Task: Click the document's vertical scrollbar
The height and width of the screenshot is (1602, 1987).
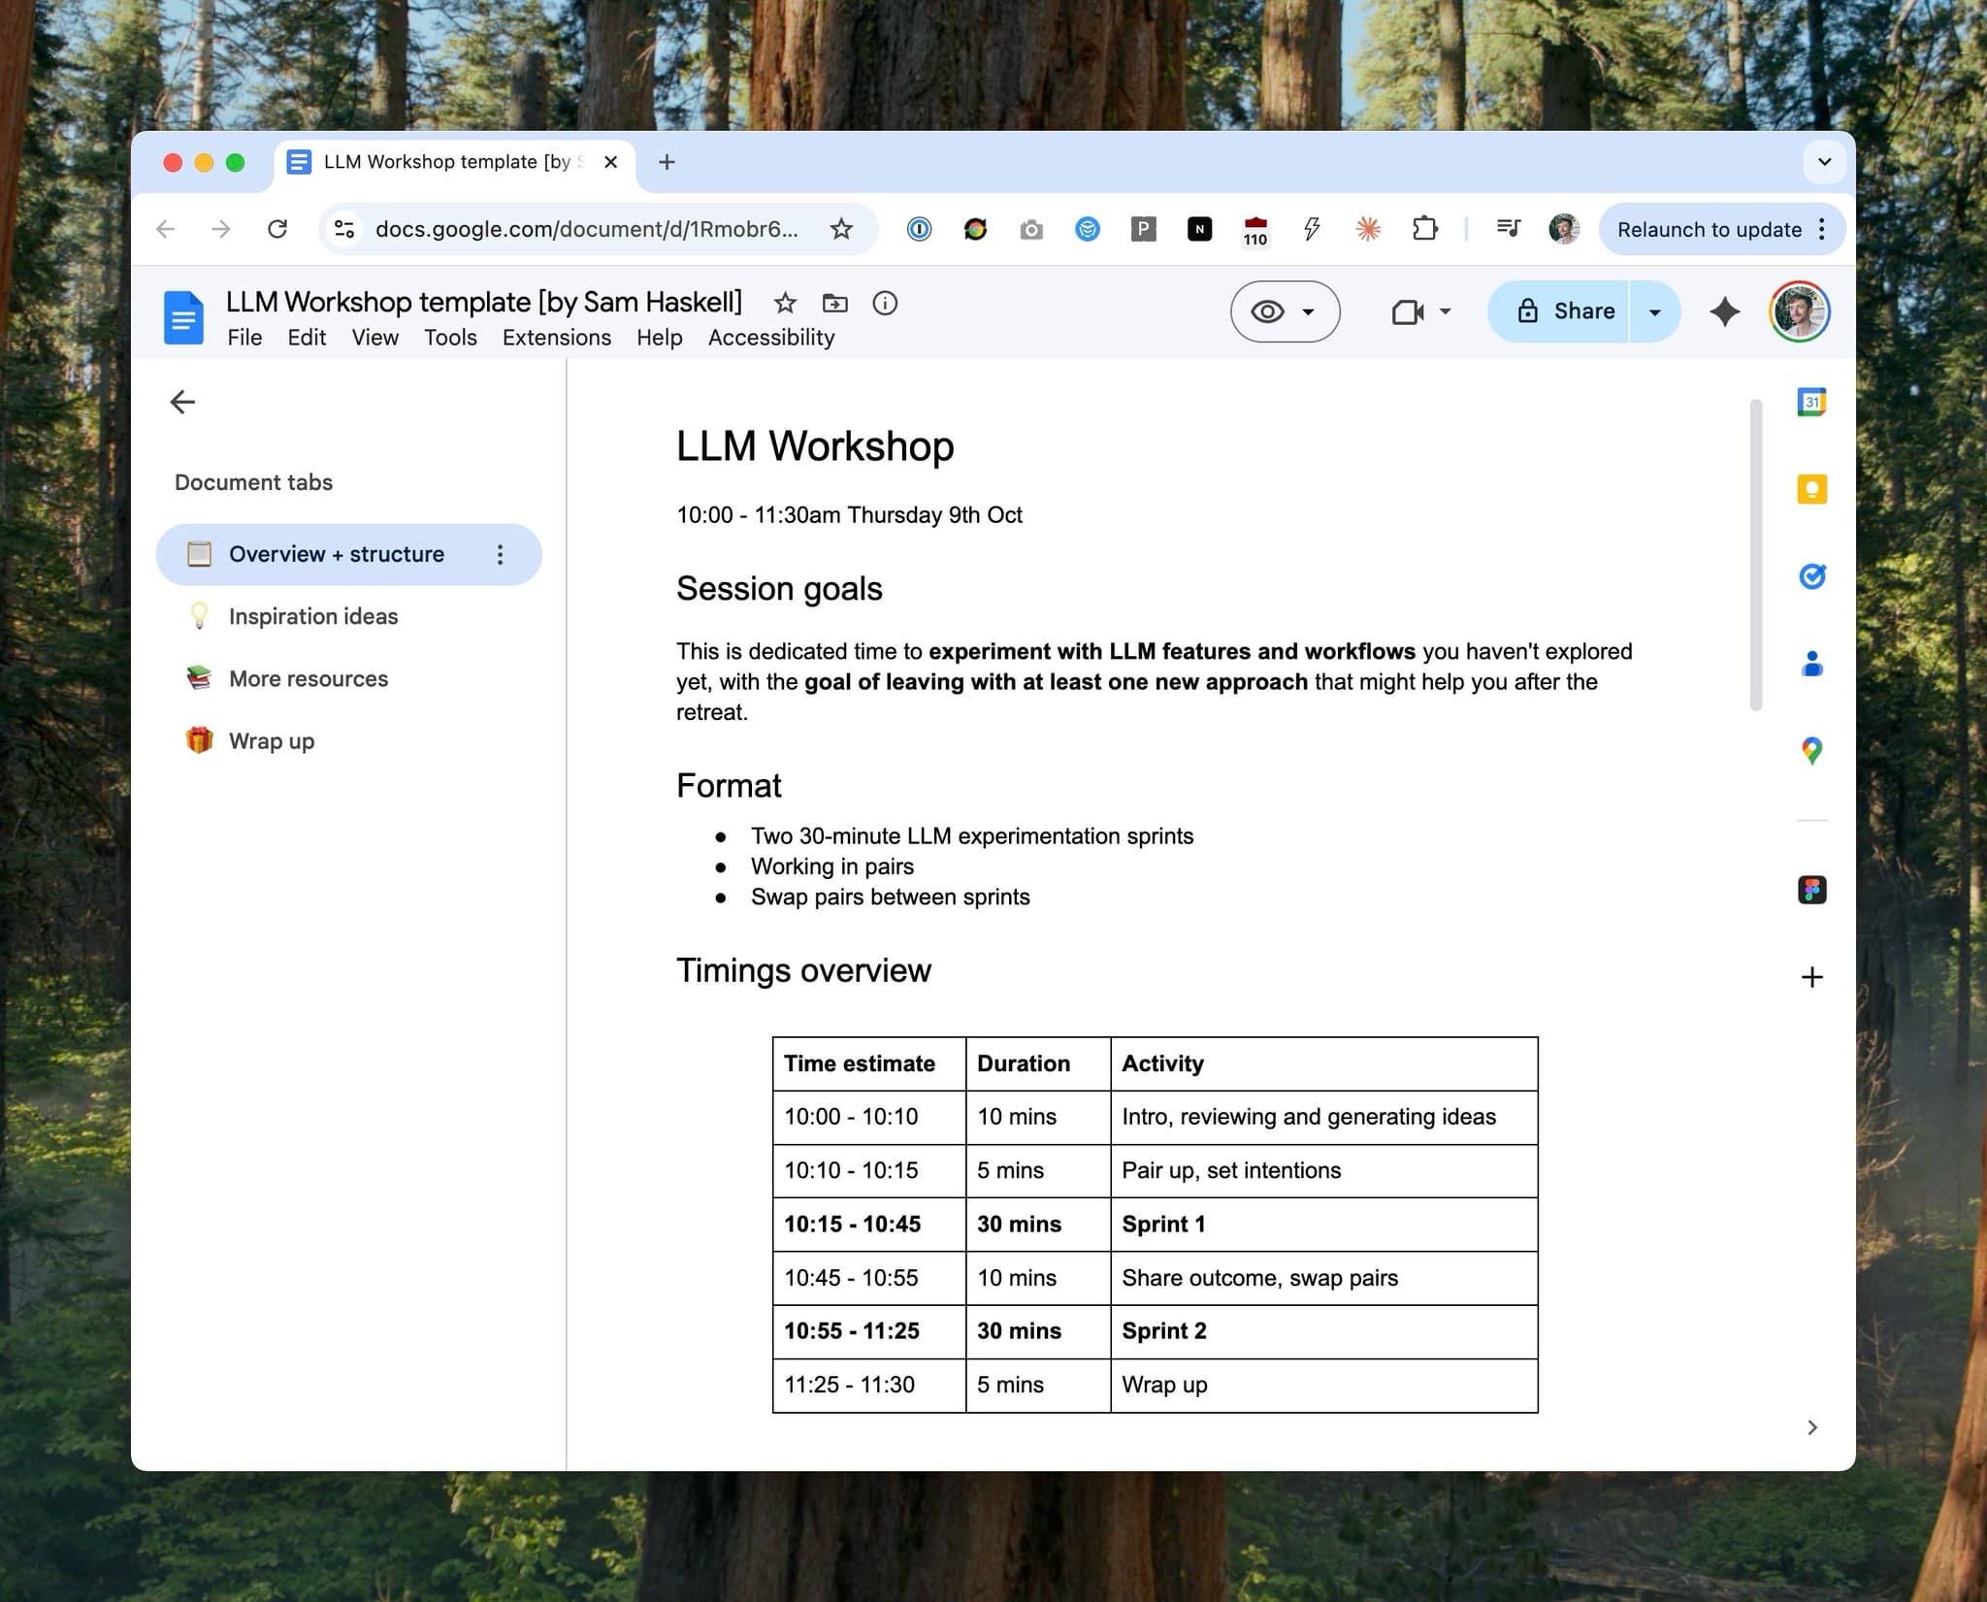Action: [x=1755, y=555]
